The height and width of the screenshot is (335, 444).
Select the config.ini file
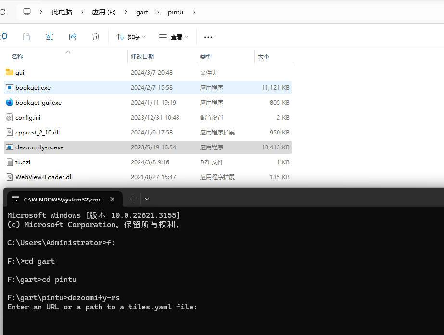[28, 117]
